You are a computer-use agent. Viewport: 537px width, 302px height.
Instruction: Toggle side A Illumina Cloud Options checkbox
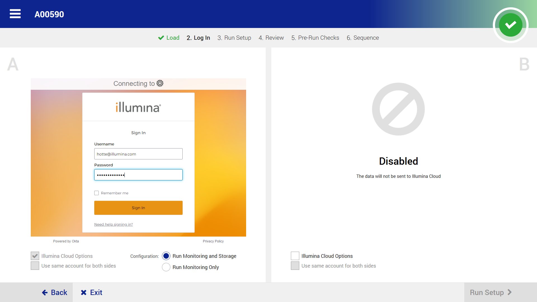35,256
